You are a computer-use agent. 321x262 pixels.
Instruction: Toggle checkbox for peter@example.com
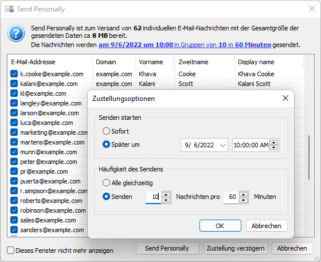[x=14, y=162]
